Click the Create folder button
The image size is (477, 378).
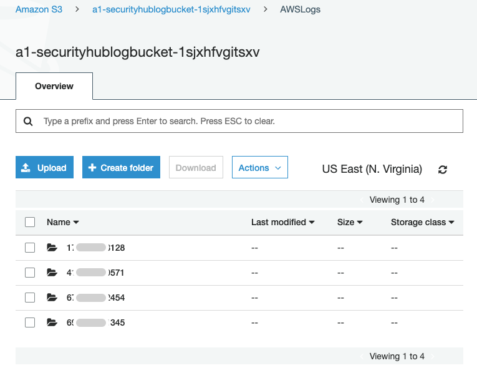click(x=121, y=167)
